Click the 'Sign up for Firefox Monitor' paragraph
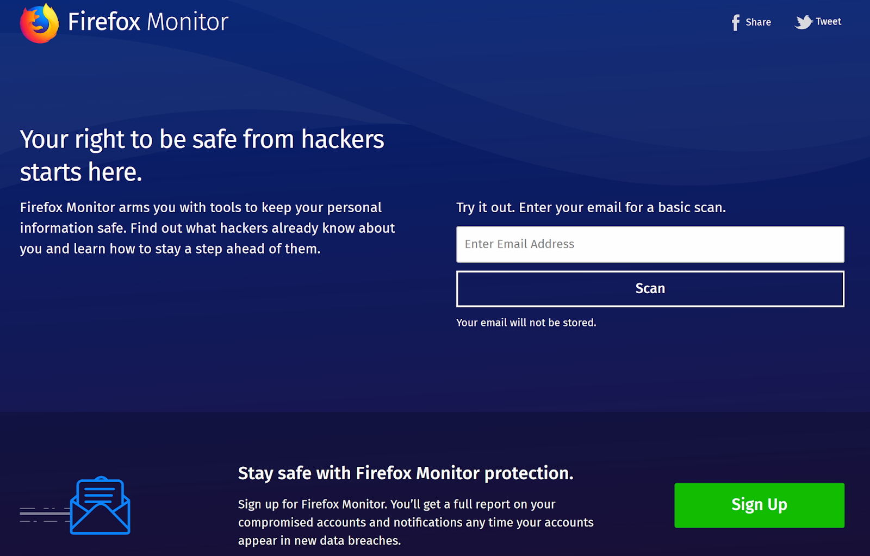This screenshot has width=870, height=556. 415,522
